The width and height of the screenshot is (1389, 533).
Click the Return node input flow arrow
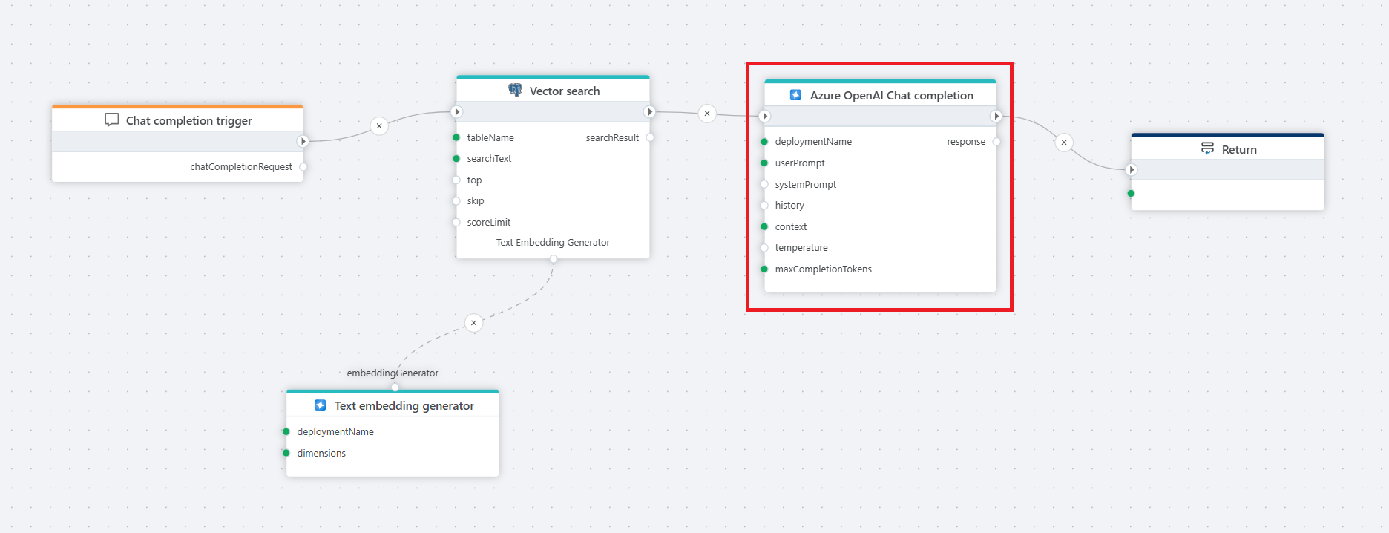(x=1132, y=170)
